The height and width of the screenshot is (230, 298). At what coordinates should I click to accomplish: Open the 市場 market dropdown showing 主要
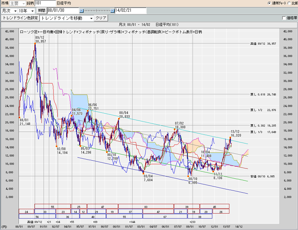(x=17, y=3)
